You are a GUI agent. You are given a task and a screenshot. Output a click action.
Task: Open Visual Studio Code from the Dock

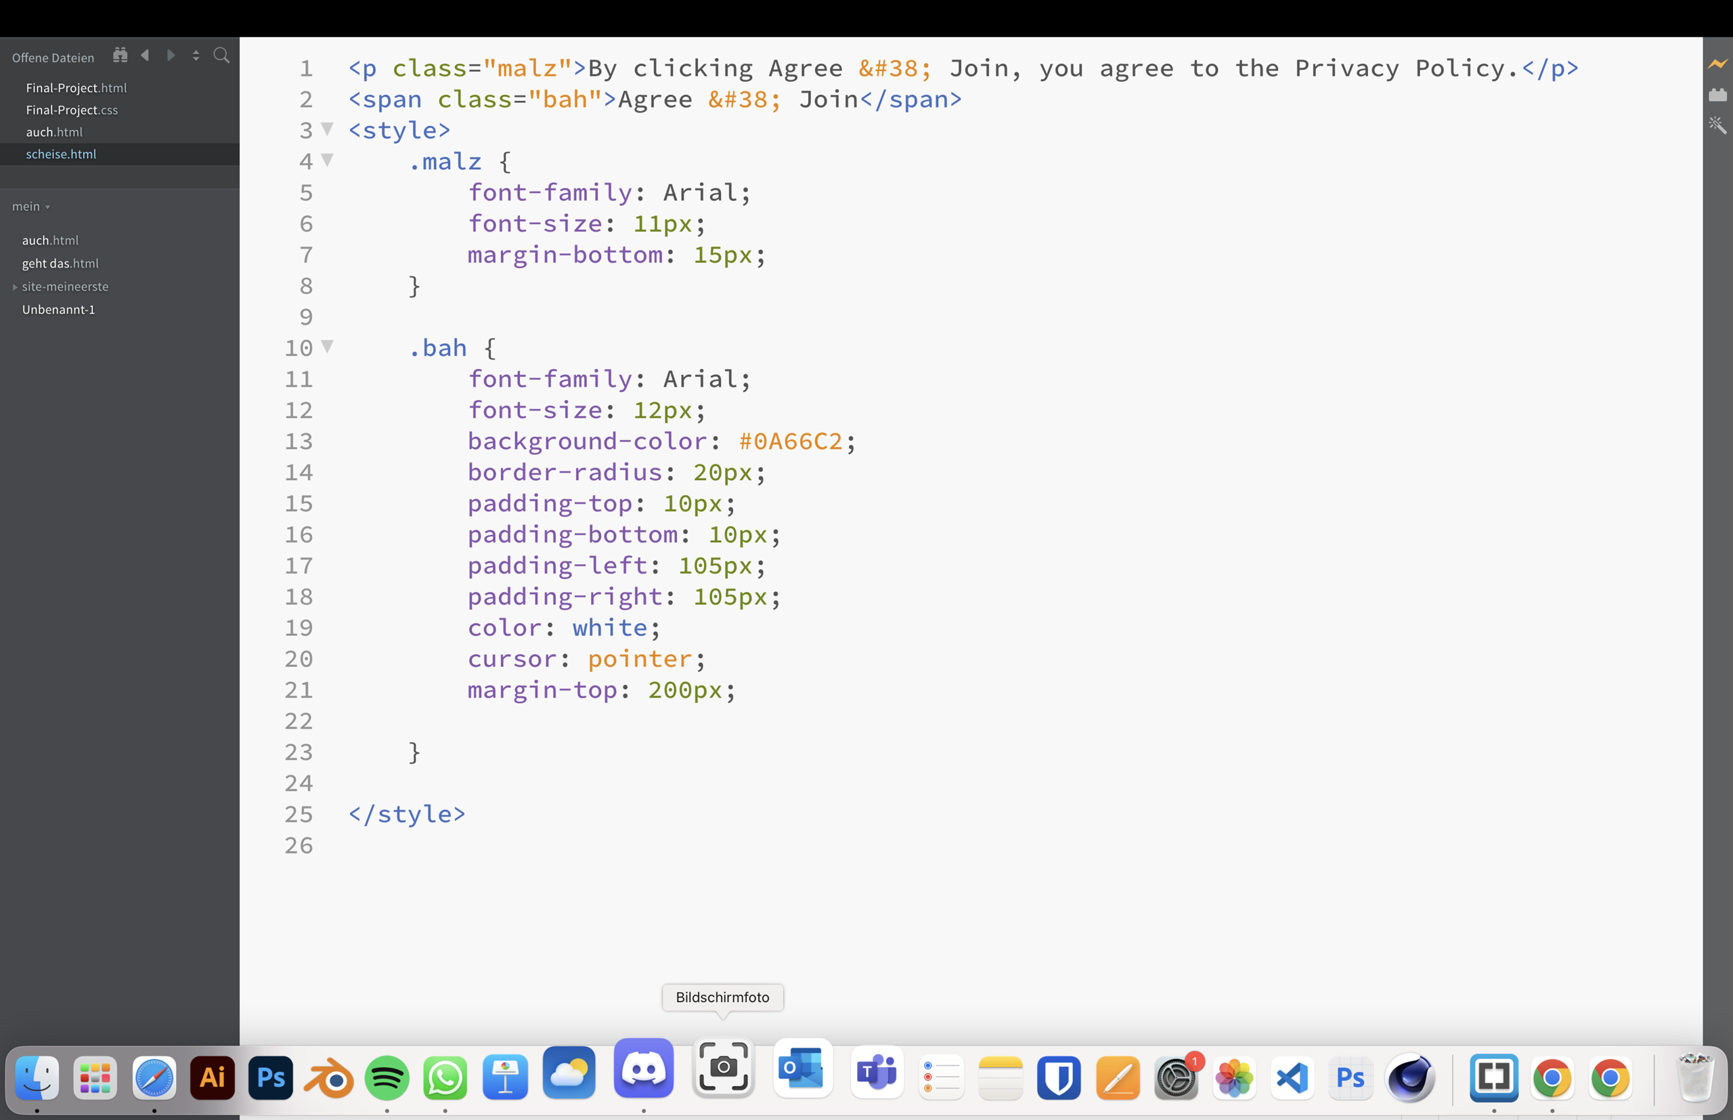(1291, 1077)
